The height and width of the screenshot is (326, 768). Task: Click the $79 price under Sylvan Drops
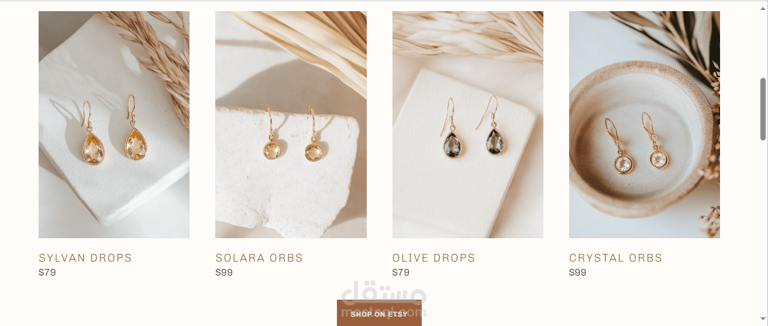(47, 272)
